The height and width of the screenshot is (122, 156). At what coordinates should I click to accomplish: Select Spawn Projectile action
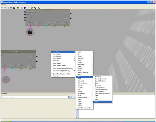84,97
